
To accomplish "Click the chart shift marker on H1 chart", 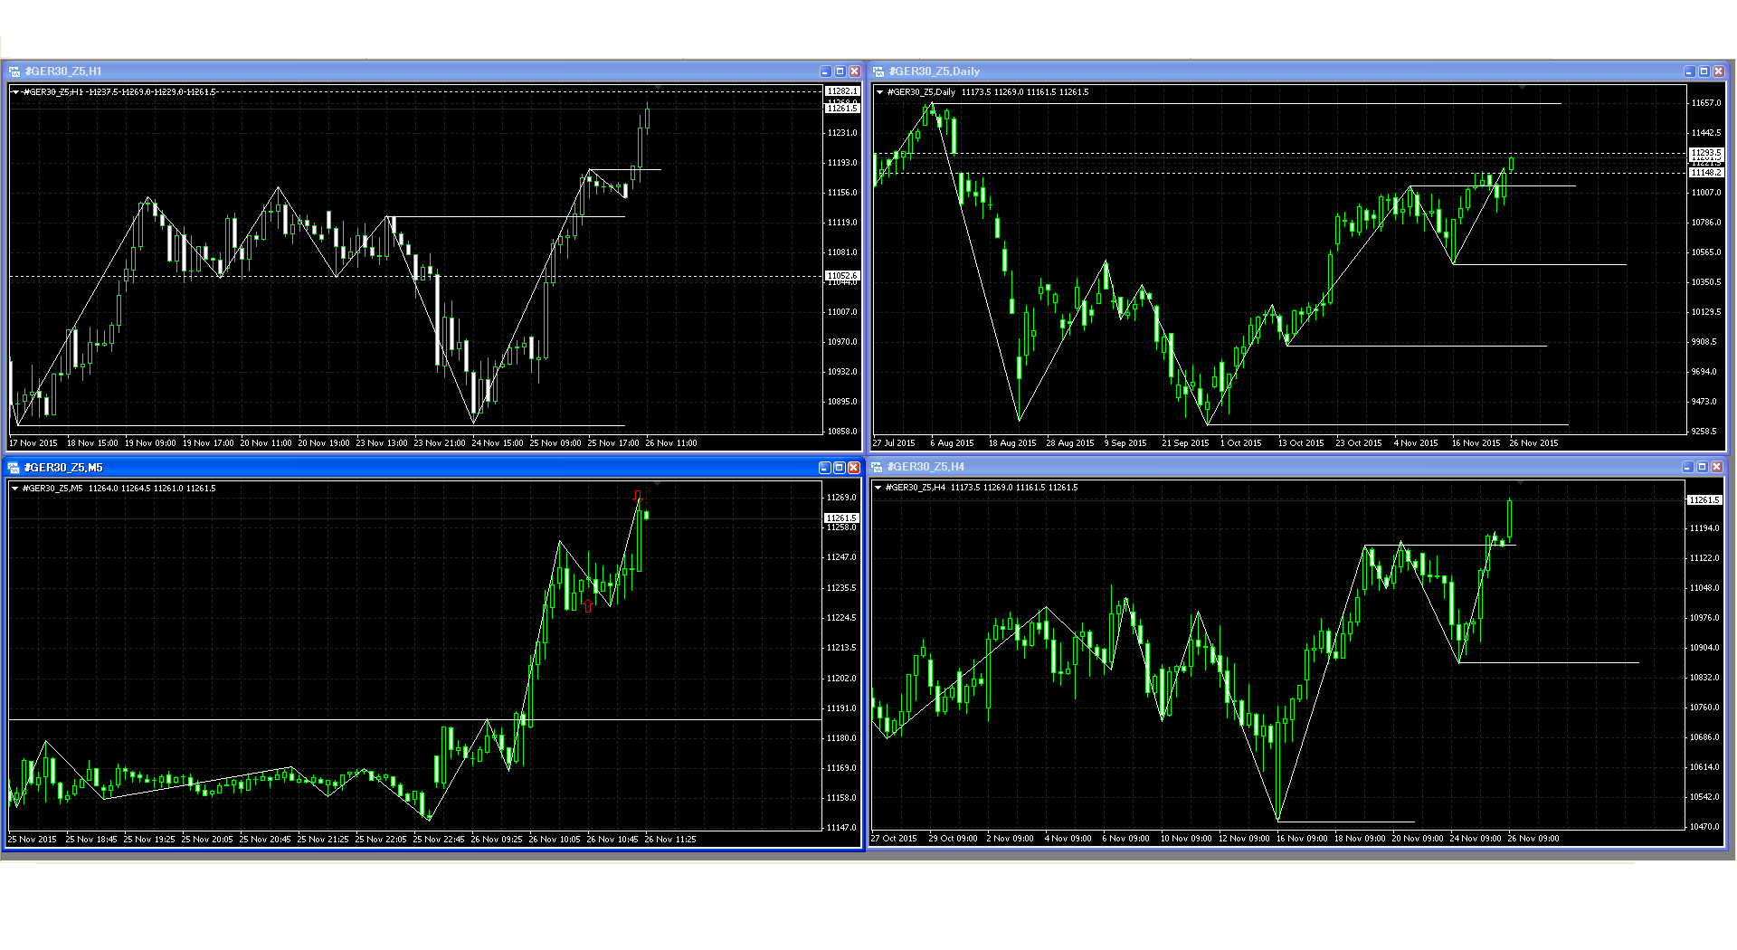I will [658, 88].
